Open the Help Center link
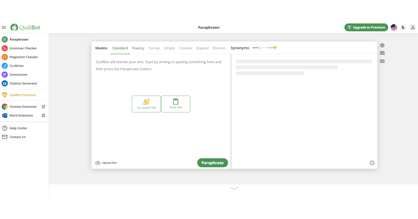418x219 pixels. coord(18,128)
